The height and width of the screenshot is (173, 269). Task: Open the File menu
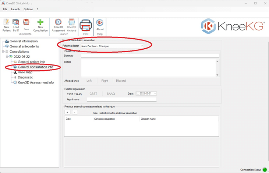tap(5, 9)
